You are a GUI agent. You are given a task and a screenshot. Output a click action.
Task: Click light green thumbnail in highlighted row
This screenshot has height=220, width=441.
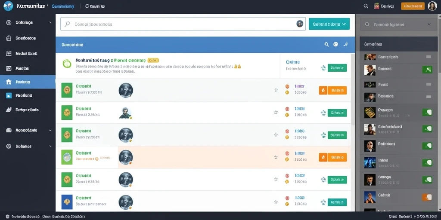[x=67, y=157]
